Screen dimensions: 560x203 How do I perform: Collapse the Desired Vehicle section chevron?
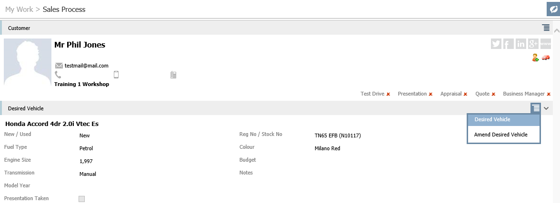[x=547, y=108]
